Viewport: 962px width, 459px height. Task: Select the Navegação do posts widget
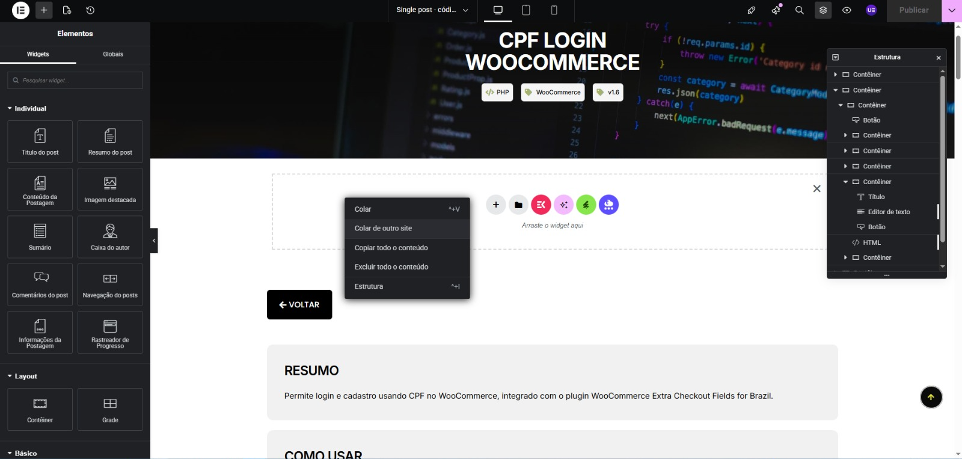click(x=110, y=285)
